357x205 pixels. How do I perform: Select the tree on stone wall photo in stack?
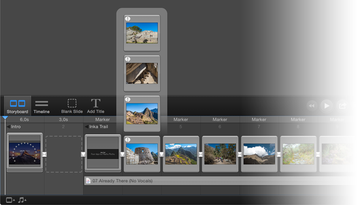click(x=142, y=33)
